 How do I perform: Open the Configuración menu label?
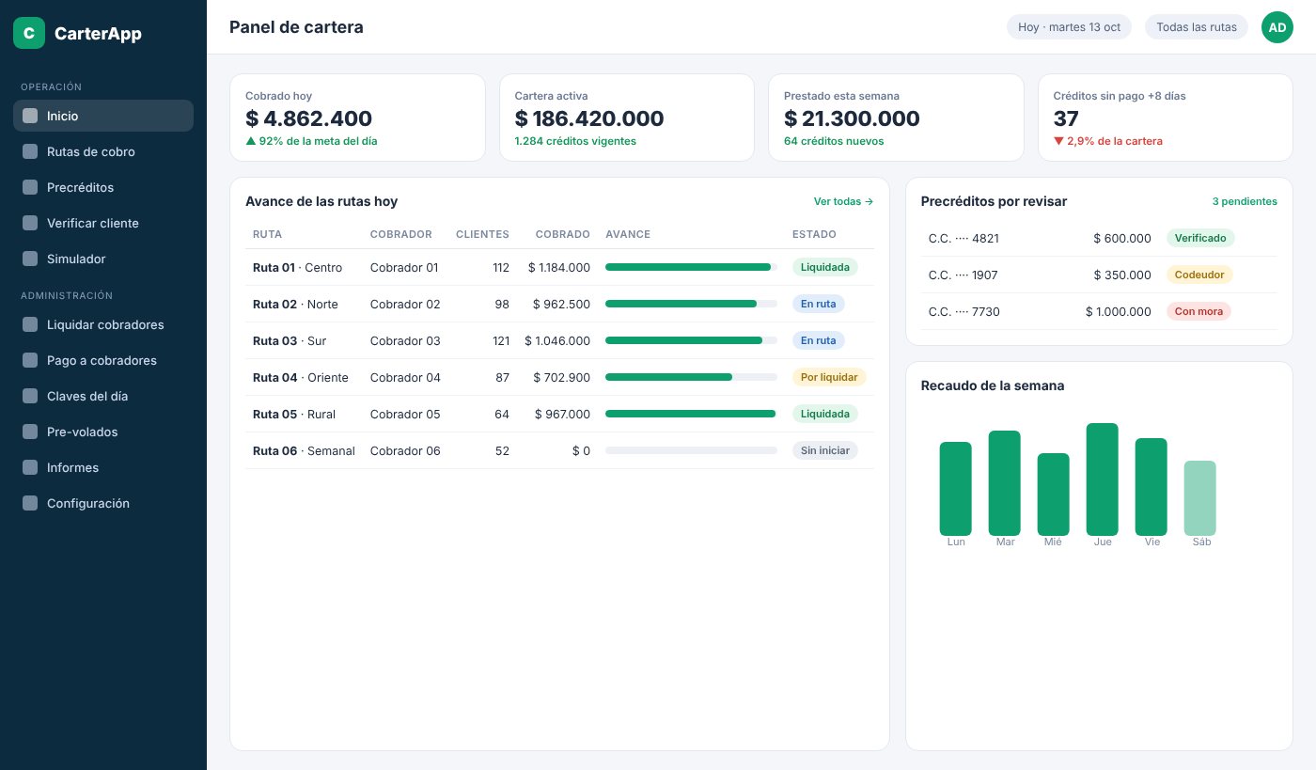click(x=88, y=503)
